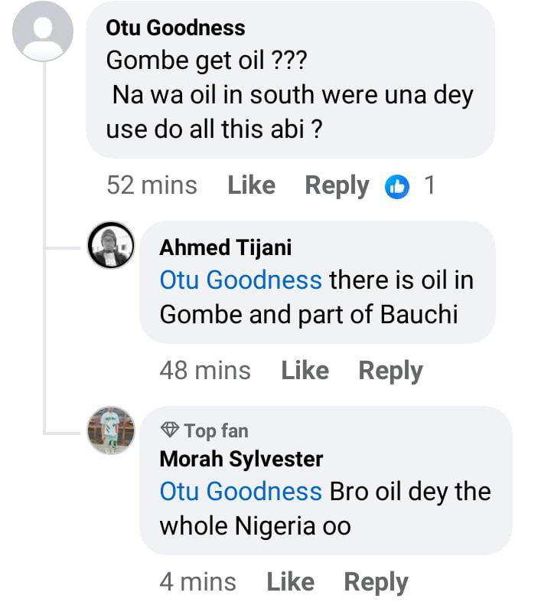
Task: Reply to Otu Goodness's comment
Action: tap(337, 185)
